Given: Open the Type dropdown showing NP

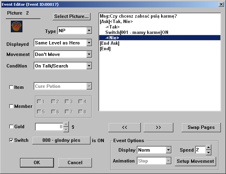Looking at the screenshot, I should [x=75, y=31].
